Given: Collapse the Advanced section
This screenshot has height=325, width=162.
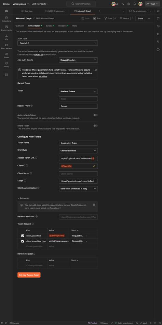Looking at the screenshot, I should pyautogui.click(x=23, y=198).
